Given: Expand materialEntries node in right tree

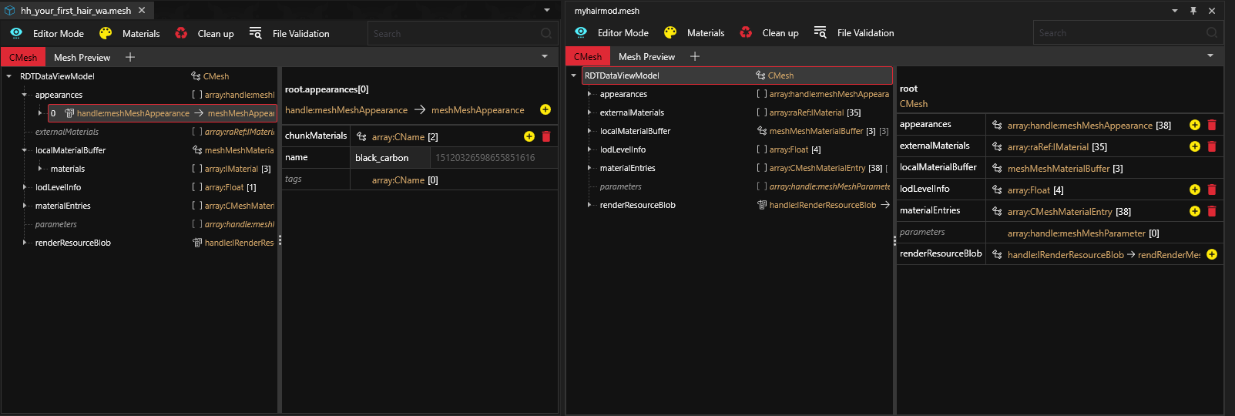Looking at the screenshot, I should [x=589, y=168].
